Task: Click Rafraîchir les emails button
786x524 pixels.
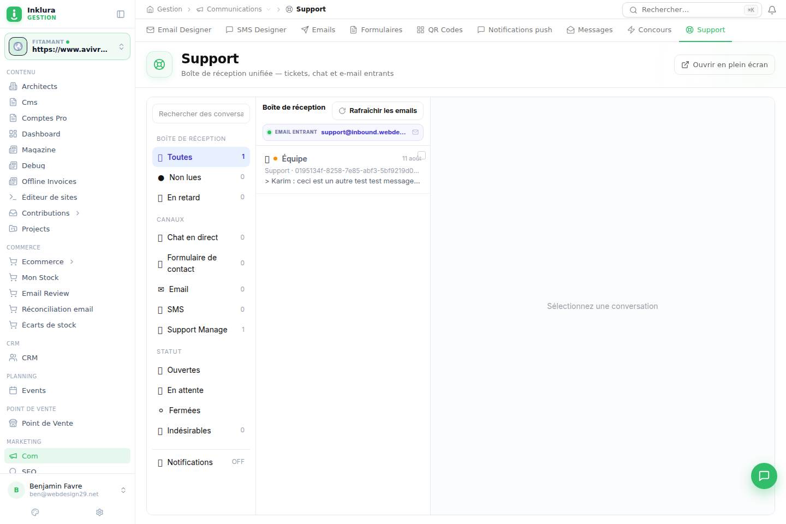Action: [x=378, y=111]
